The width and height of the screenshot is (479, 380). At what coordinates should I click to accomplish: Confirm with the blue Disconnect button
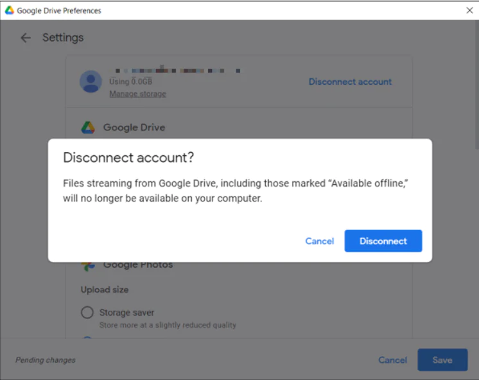383,241
